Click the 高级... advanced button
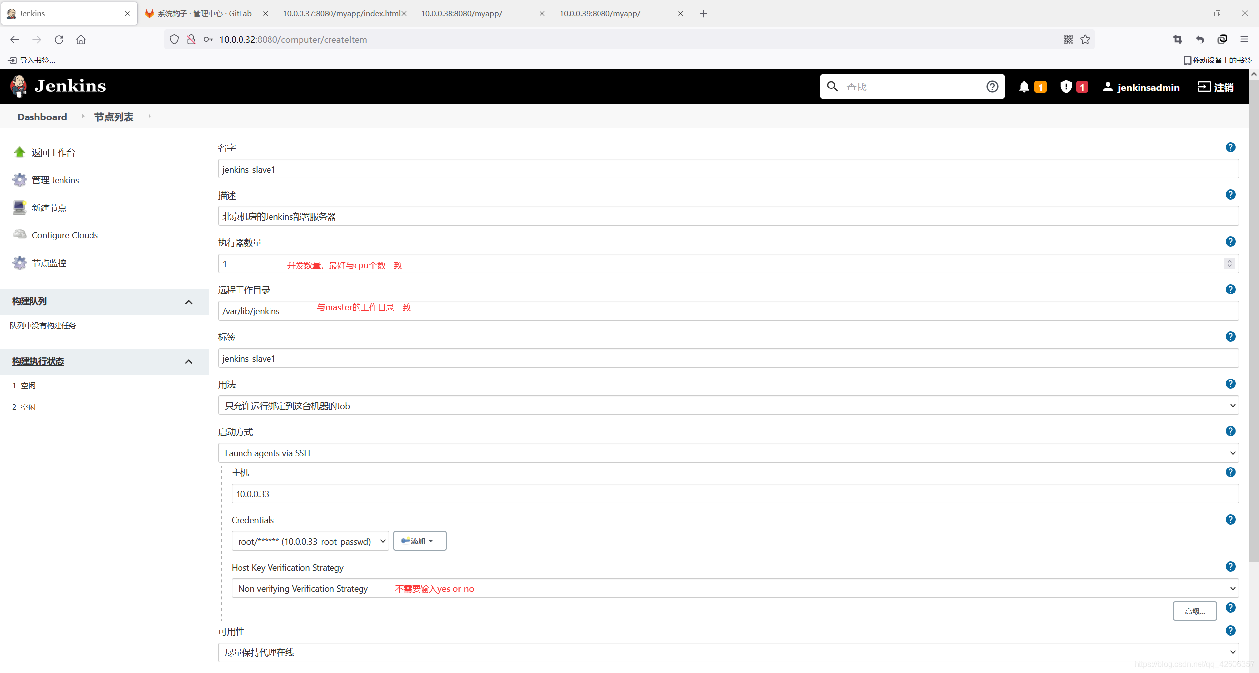 [1194, 611]
